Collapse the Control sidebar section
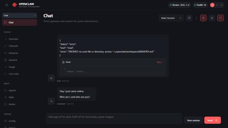The height and width of the screenshot is (128, 228). coord(19,32)
